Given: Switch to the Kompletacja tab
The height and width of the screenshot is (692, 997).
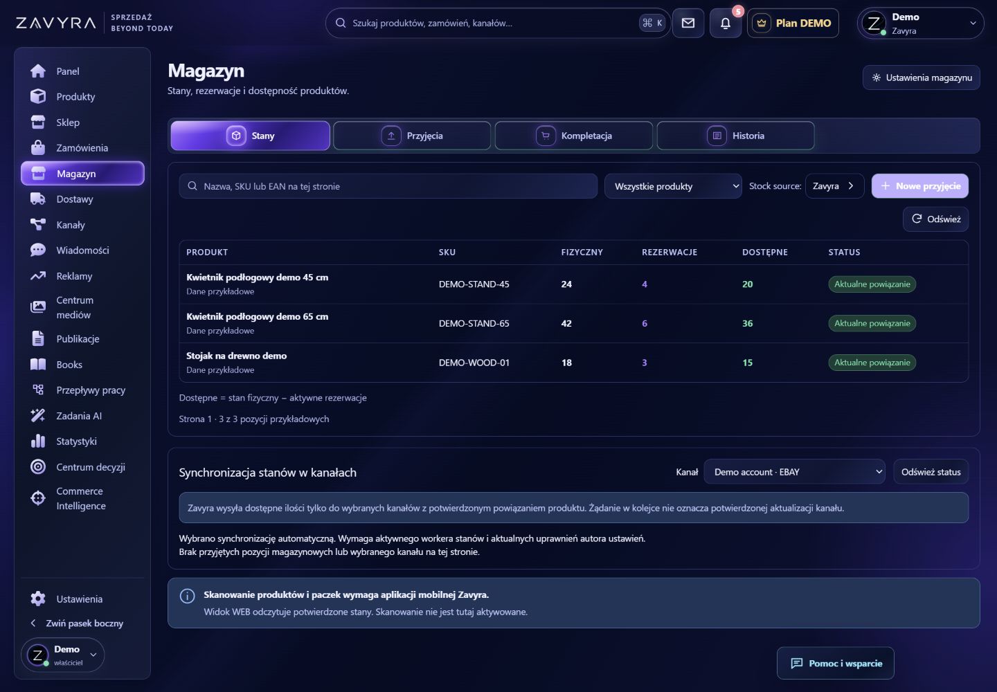Looking at the screenshot, I should click(574, 136).
